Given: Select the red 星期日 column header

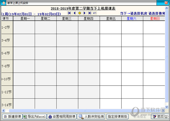Looking at the screenshot, I should (154, 19).
